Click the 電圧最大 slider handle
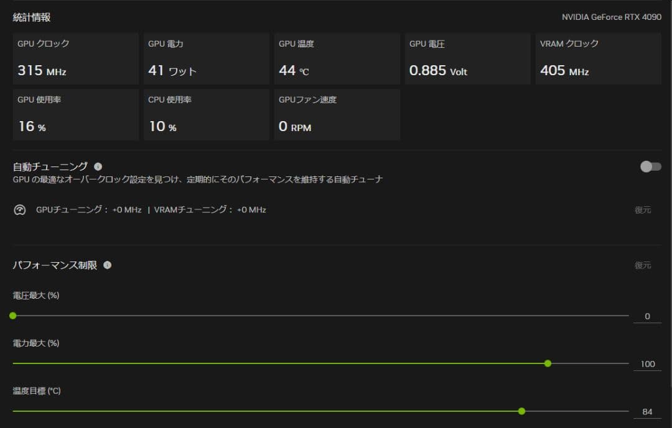 click(x=12, y=316)
